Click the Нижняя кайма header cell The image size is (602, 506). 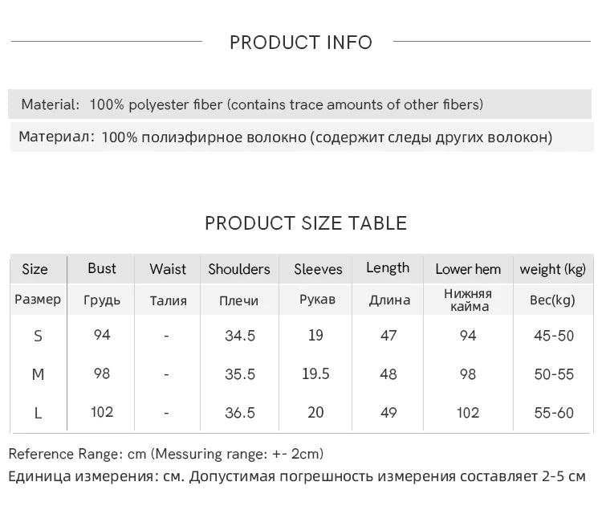[469, 300]
